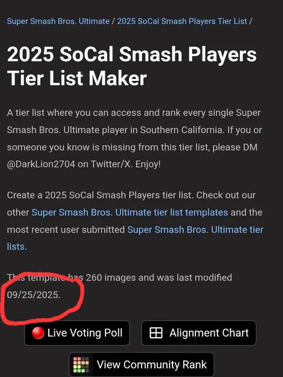
Task: Select the @DarkLion2704 handle text
Action: pyautogui.click(x=41, y=164)
